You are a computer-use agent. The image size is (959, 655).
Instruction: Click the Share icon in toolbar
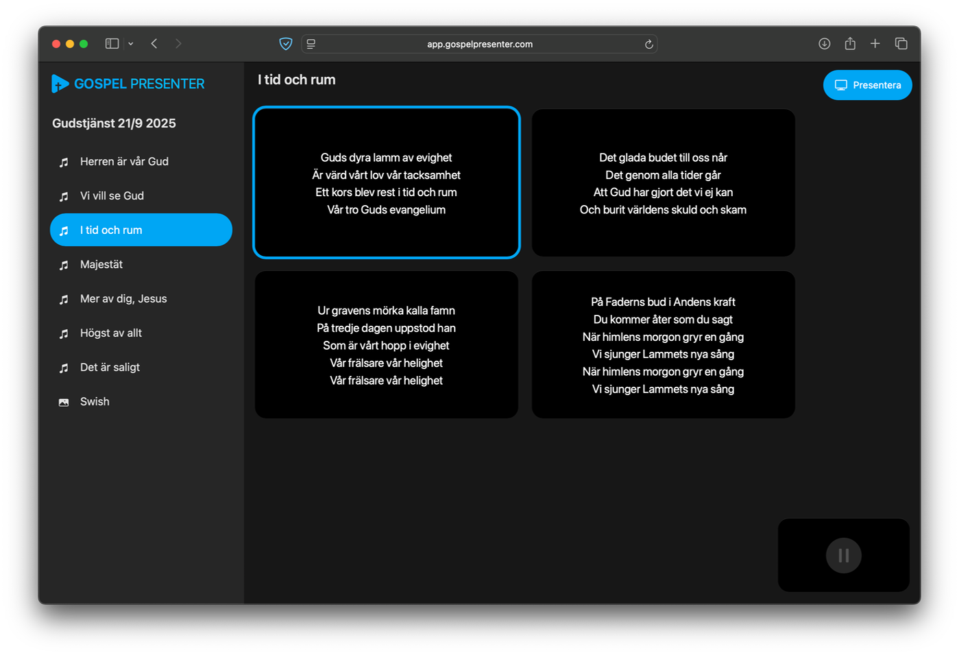(x=850, y=44)
